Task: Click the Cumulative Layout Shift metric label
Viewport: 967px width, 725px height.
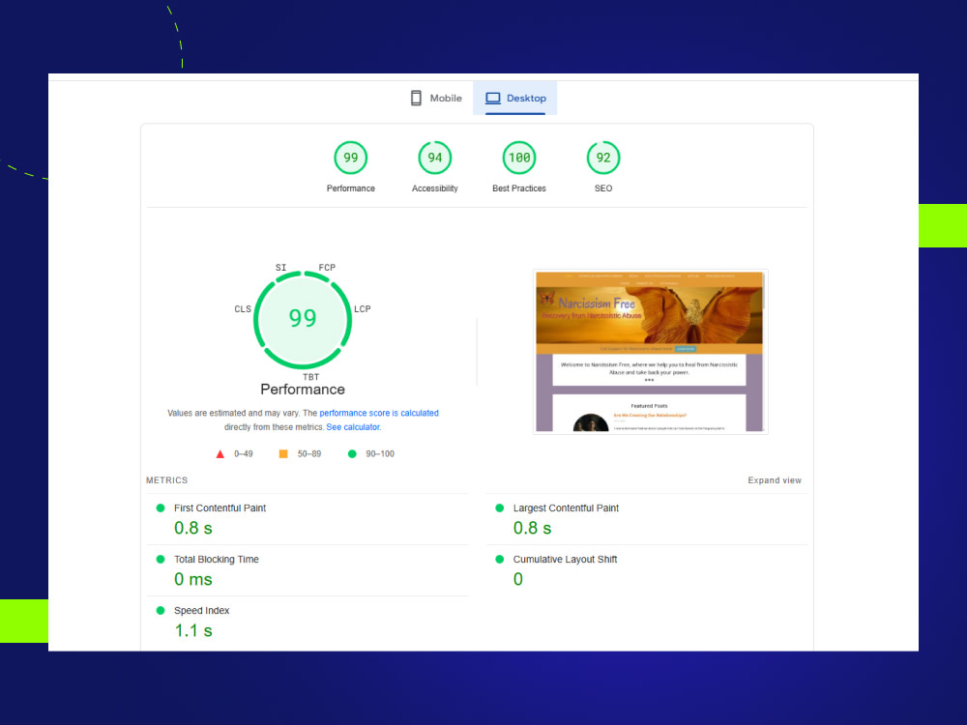Action: coord(565,559)
